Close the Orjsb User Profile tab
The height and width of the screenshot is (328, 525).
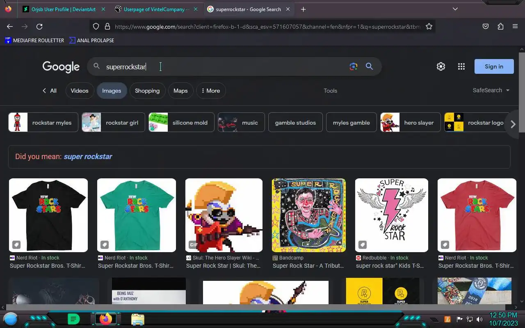tap(103, 9)
